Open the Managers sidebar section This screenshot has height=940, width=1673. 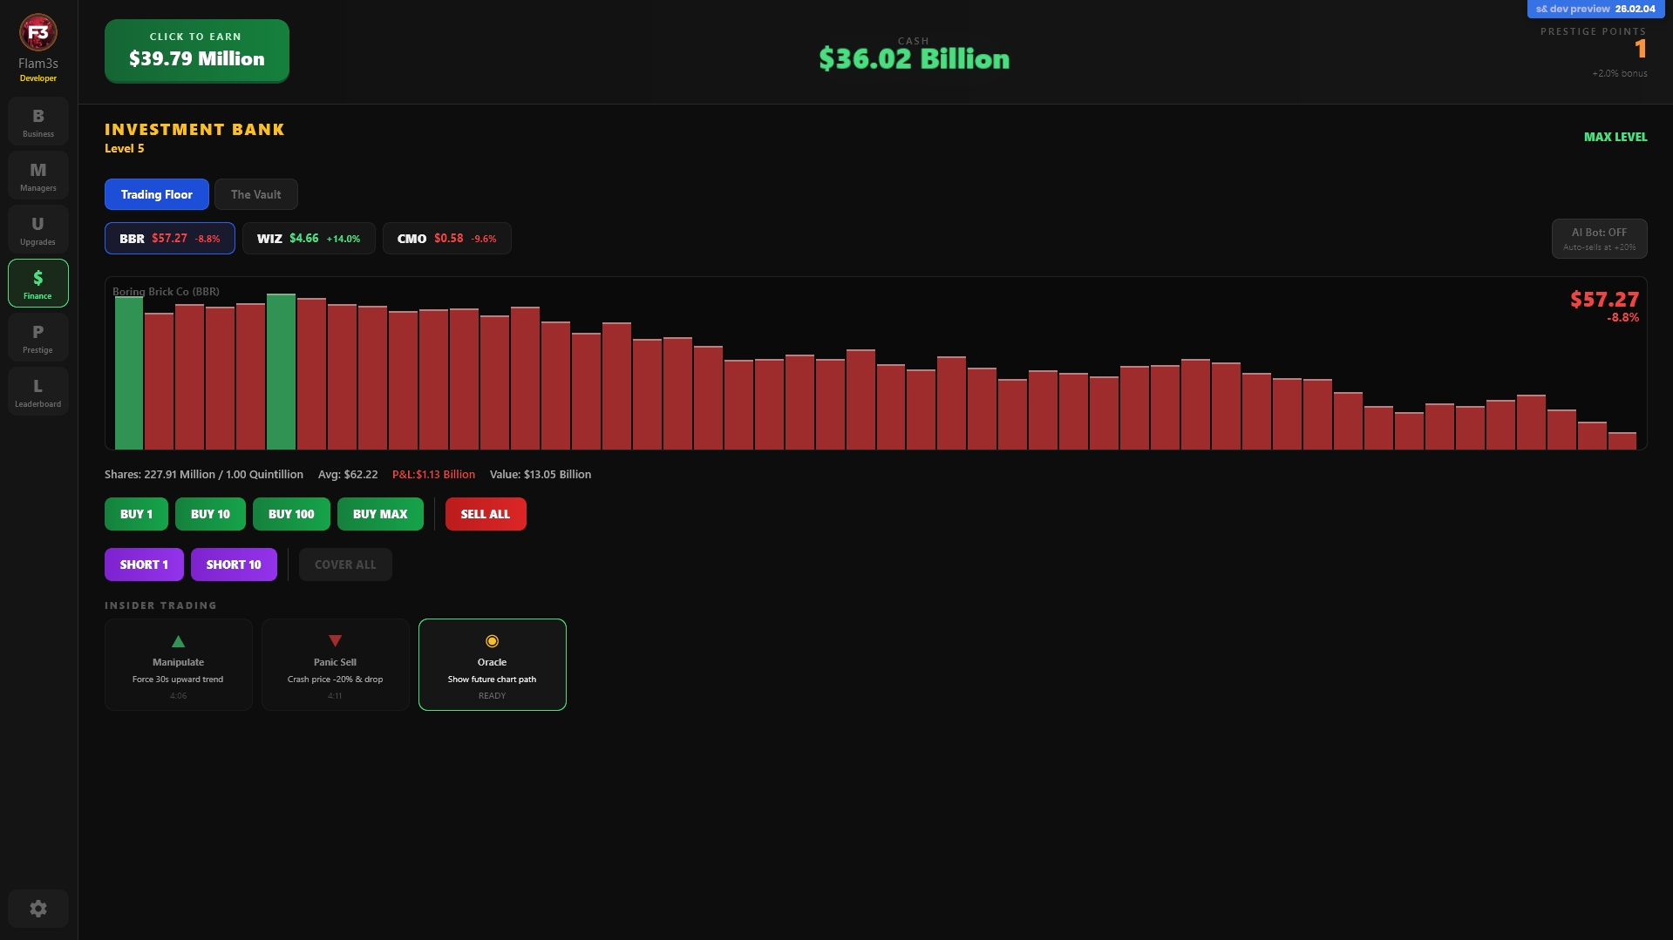(37, 176)
